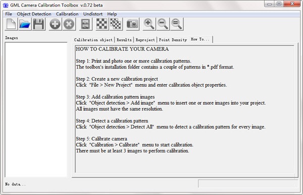
Task: Switch to the Reproject tab
Action: point(145,40)
